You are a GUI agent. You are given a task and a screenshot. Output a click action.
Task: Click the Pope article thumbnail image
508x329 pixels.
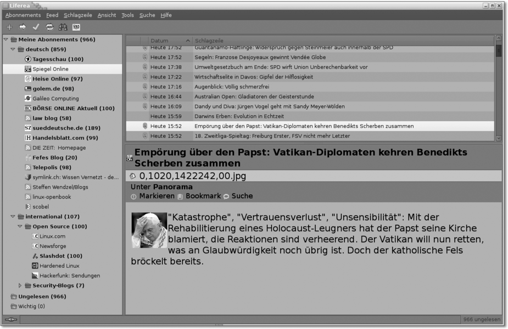149,230
